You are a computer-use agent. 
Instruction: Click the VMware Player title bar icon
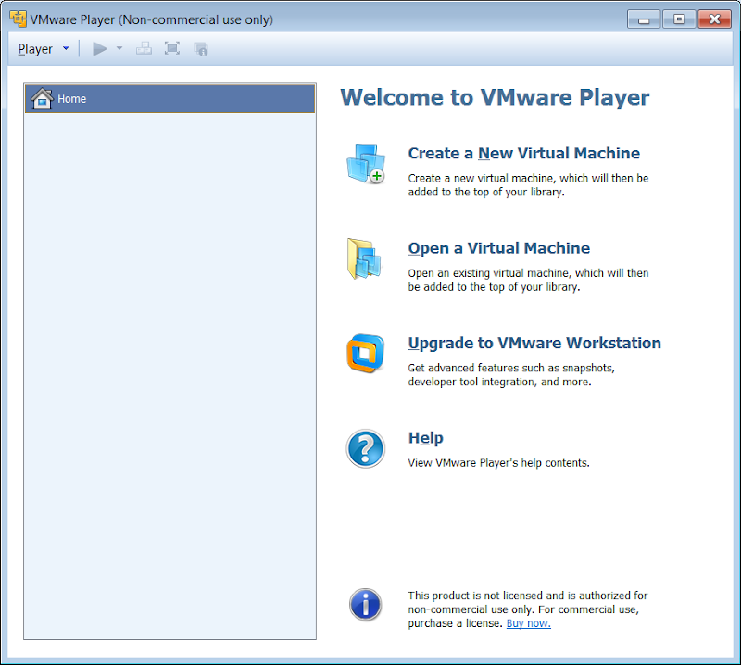click(x=18, y=19)
